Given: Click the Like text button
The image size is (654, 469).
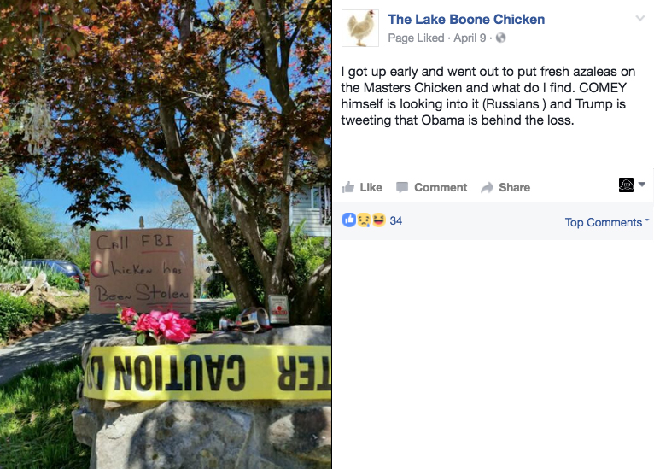Looking at the screenshot, I should point(371,187).
